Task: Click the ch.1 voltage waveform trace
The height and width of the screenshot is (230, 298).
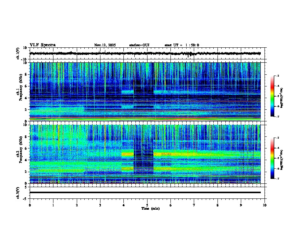Action: pos(145,53)
